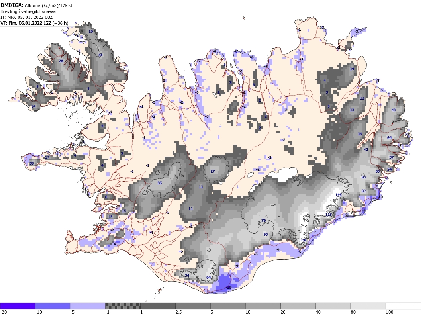This screenshot has height=315, width=421.
Task: Click the initial time 'IT: Mið. 05. 01. 2022 00Z'
Action: [27, 17]
